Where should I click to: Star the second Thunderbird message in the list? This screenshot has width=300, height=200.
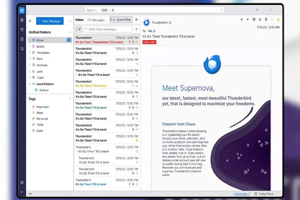pos(137,53)
